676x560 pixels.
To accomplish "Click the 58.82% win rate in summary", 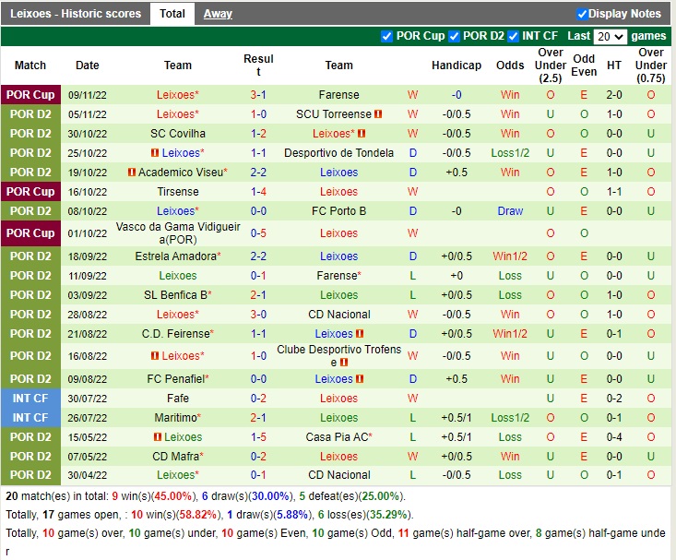I will pos(198,515).
